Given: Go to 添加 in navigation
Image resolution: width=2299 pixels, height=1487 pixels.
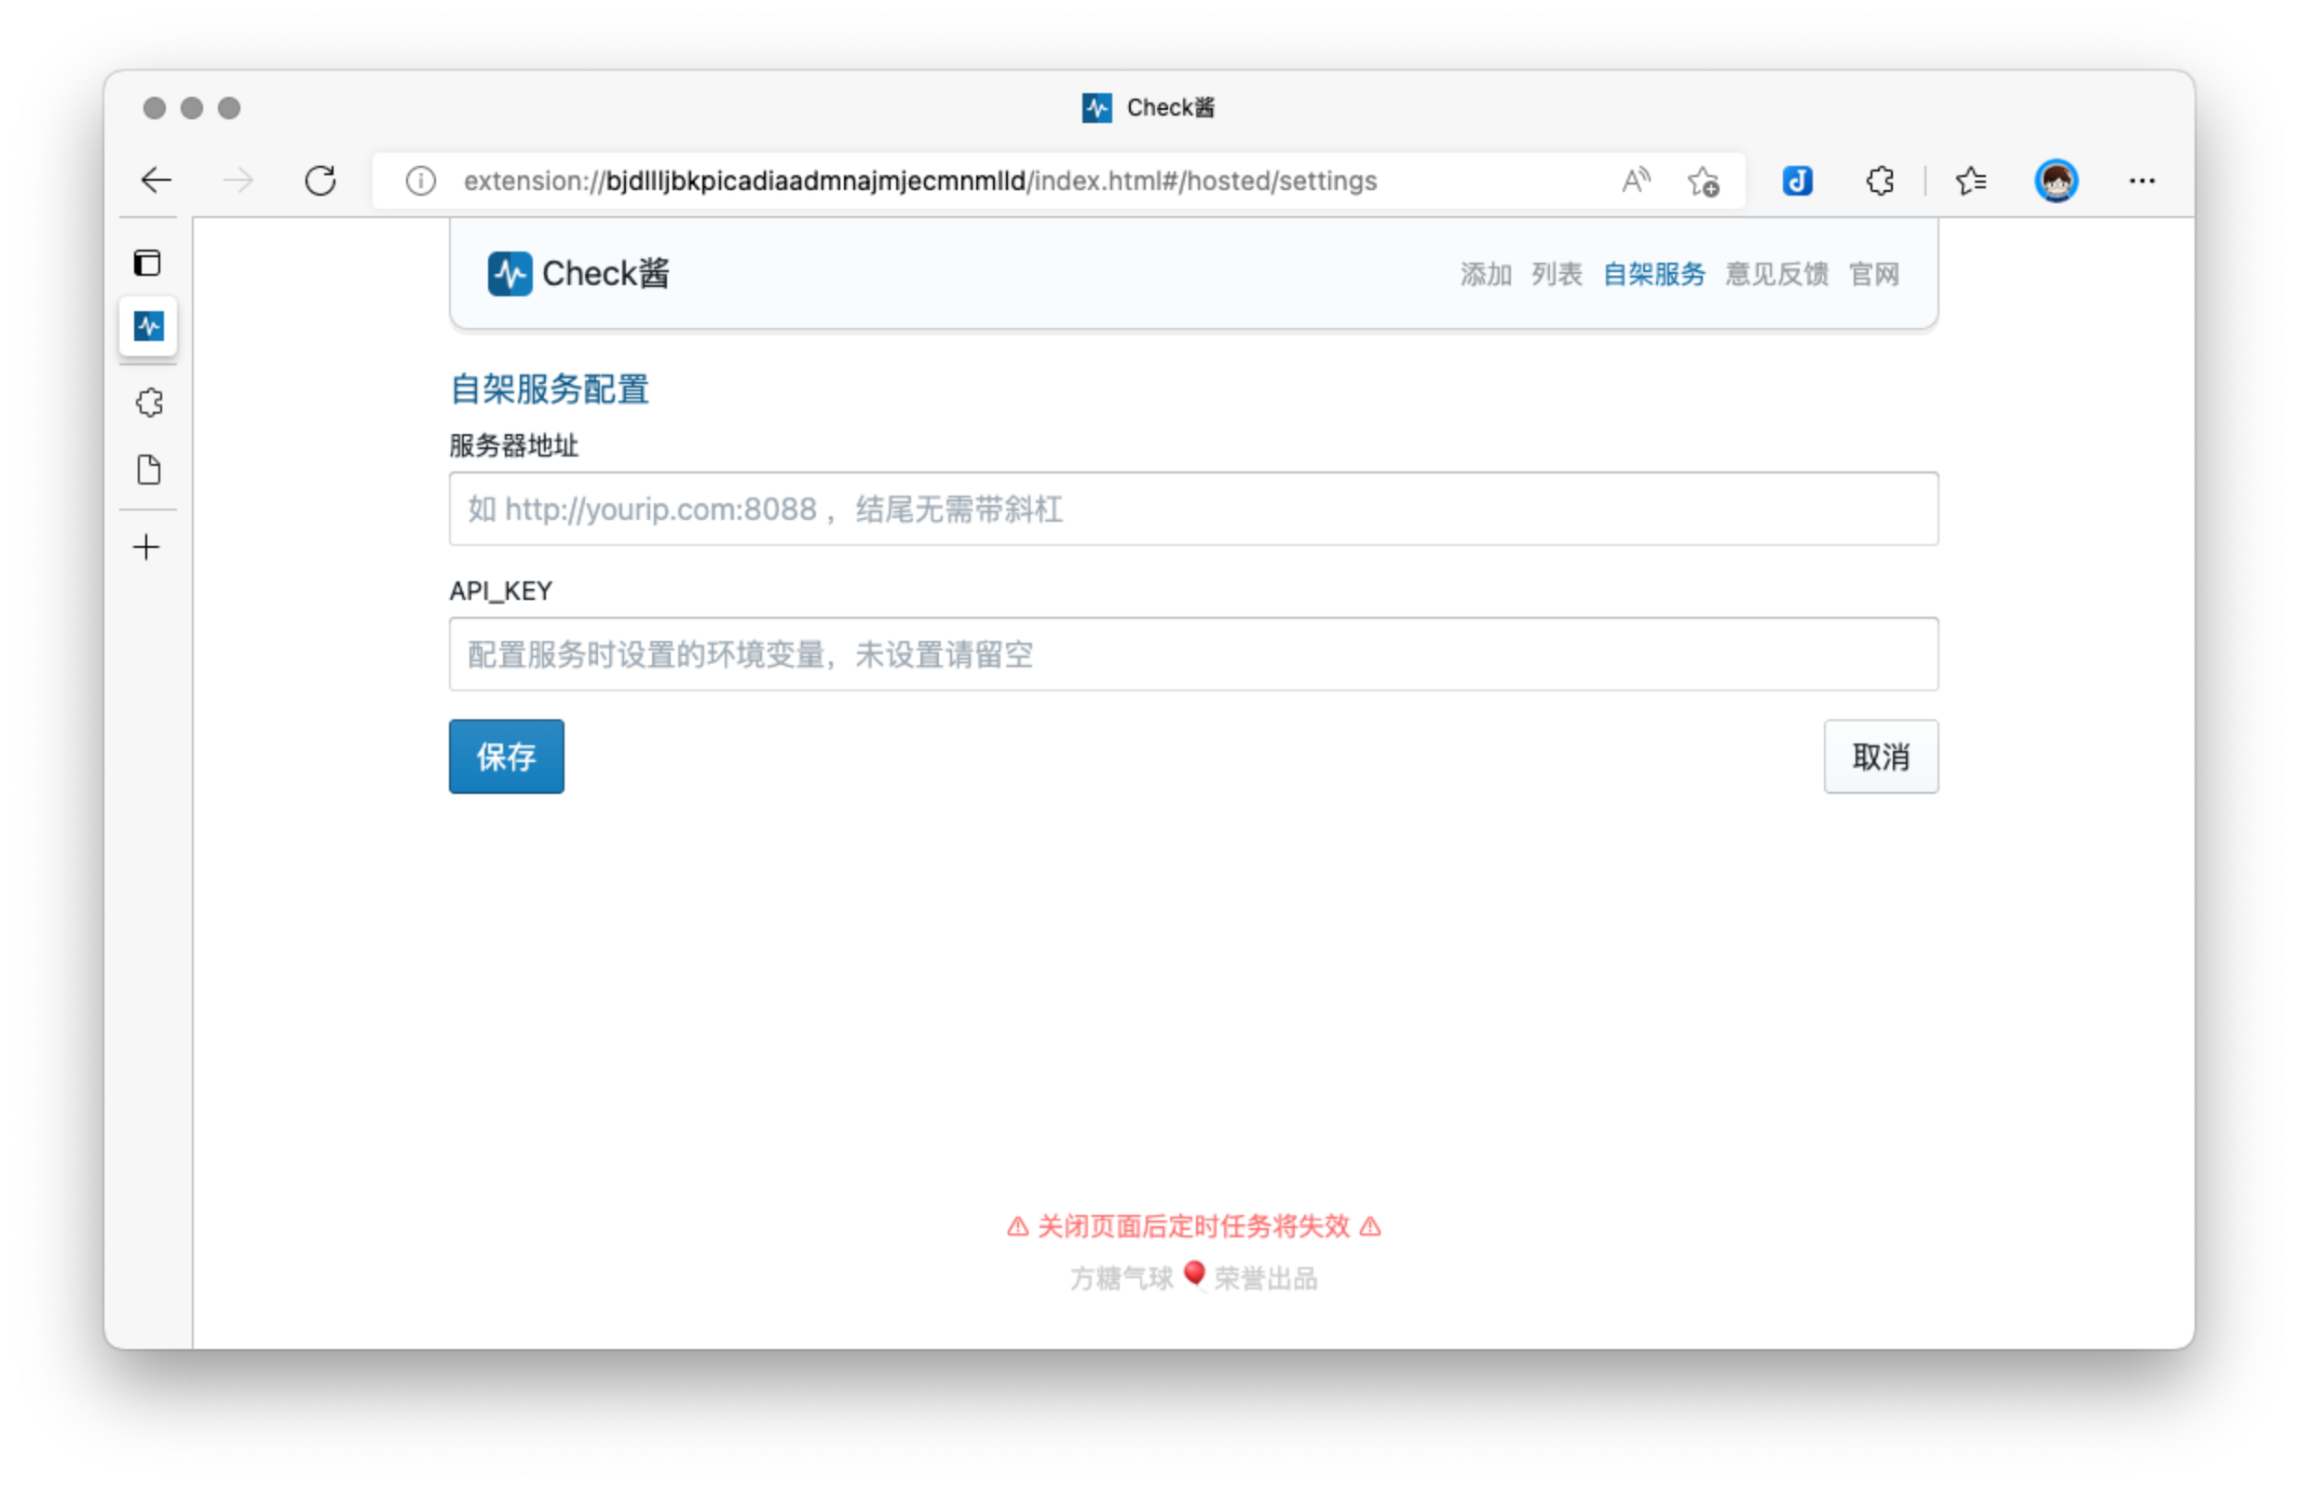Looking at the screenshot, I should [x=1485, y=274].
